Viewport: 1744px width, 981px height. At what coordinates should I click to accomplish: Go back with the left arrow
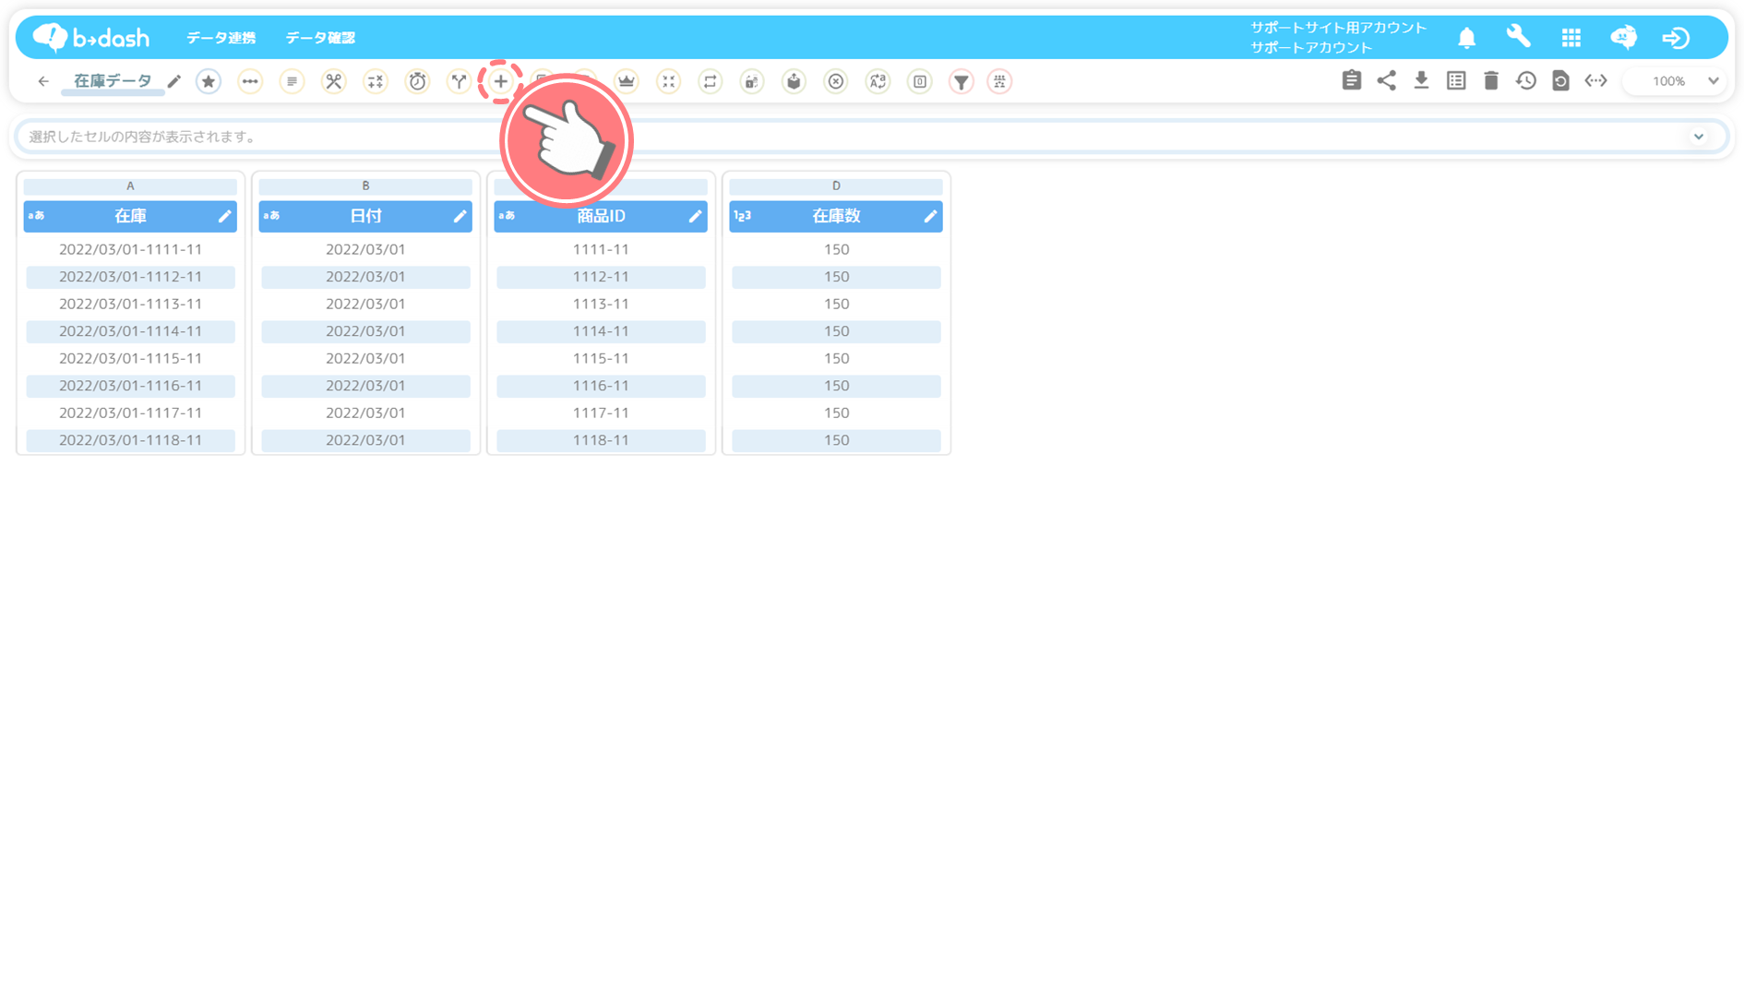pos(43,81)
